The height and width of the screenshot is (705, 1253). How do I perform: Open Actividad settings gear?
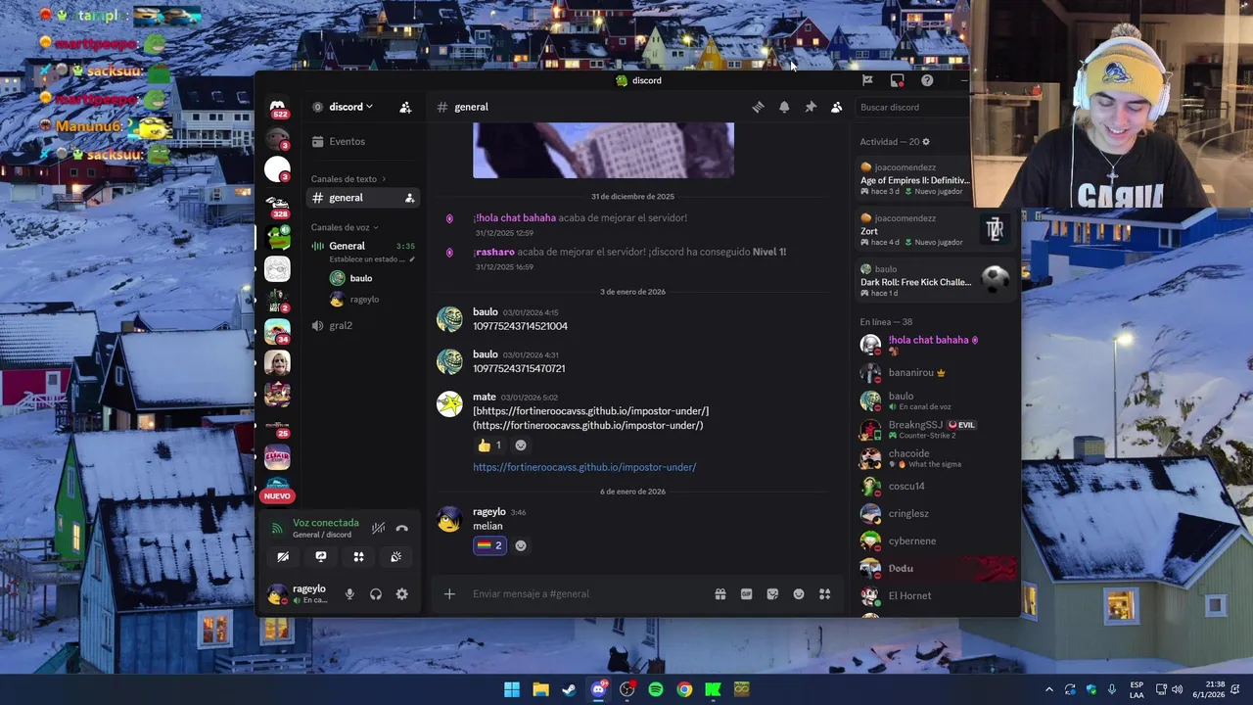926,142
